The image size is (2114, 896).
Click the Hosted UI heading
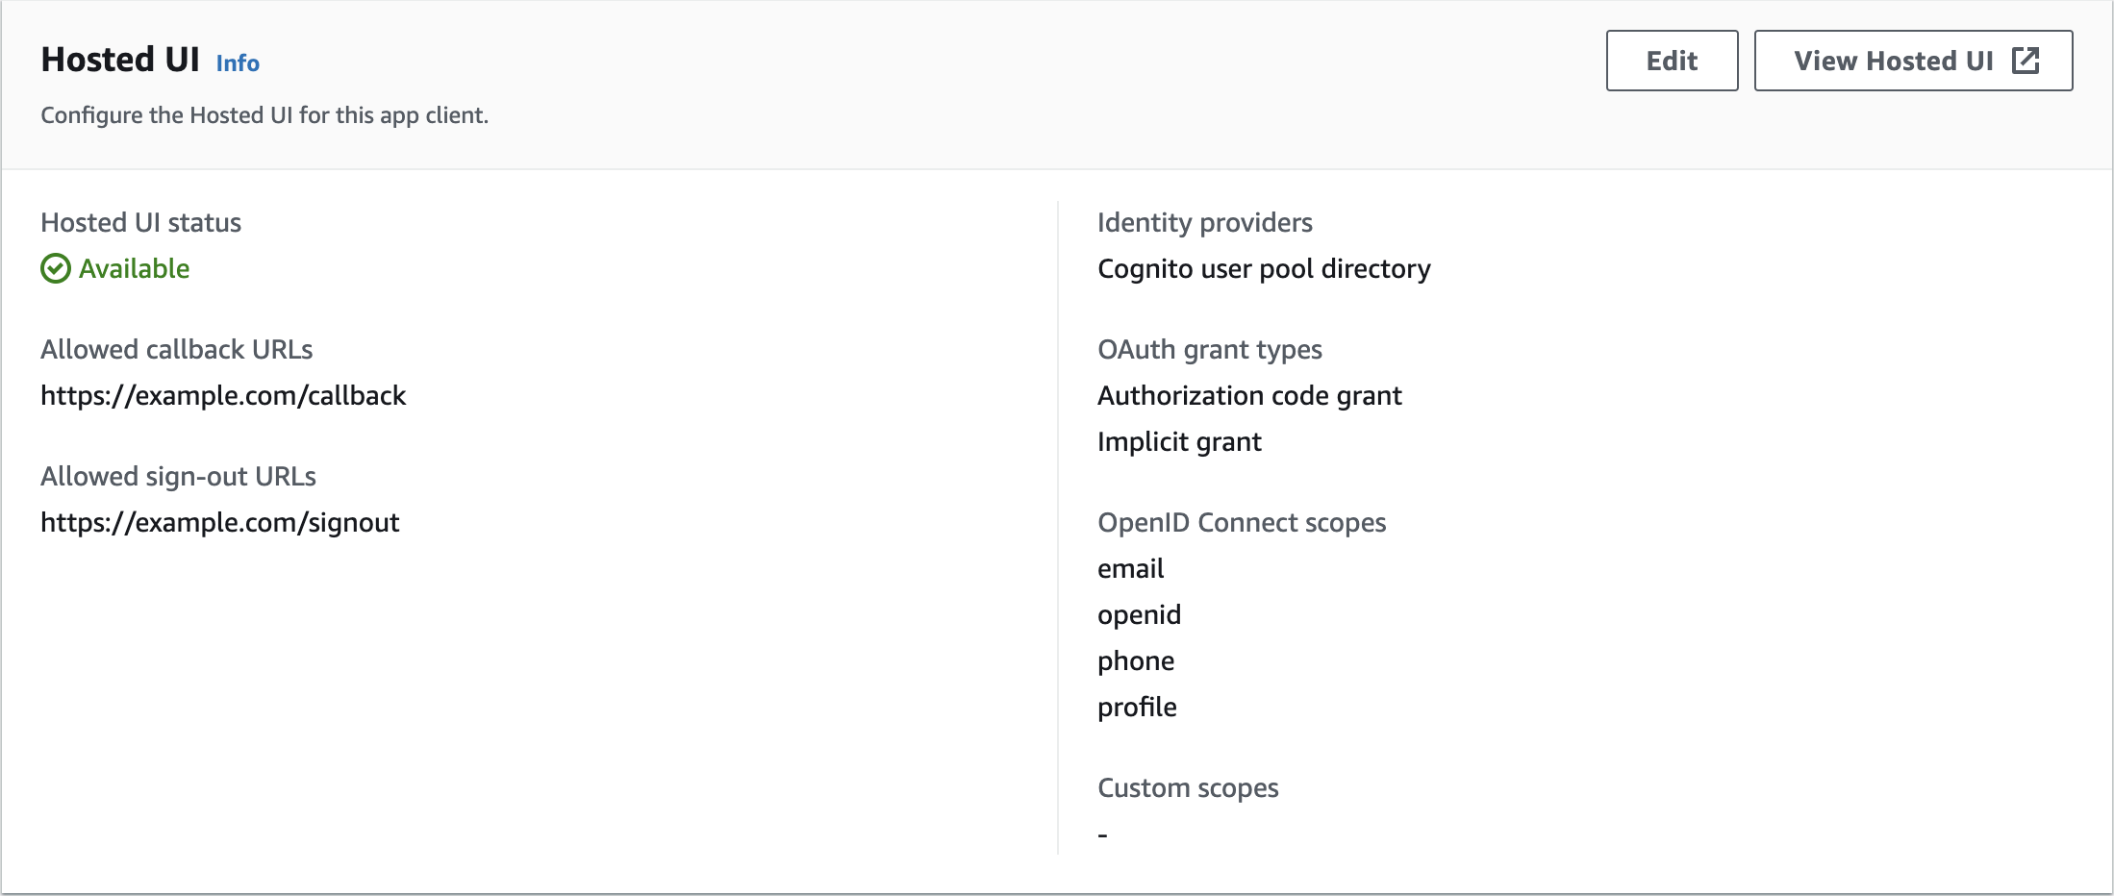(120, 60)
